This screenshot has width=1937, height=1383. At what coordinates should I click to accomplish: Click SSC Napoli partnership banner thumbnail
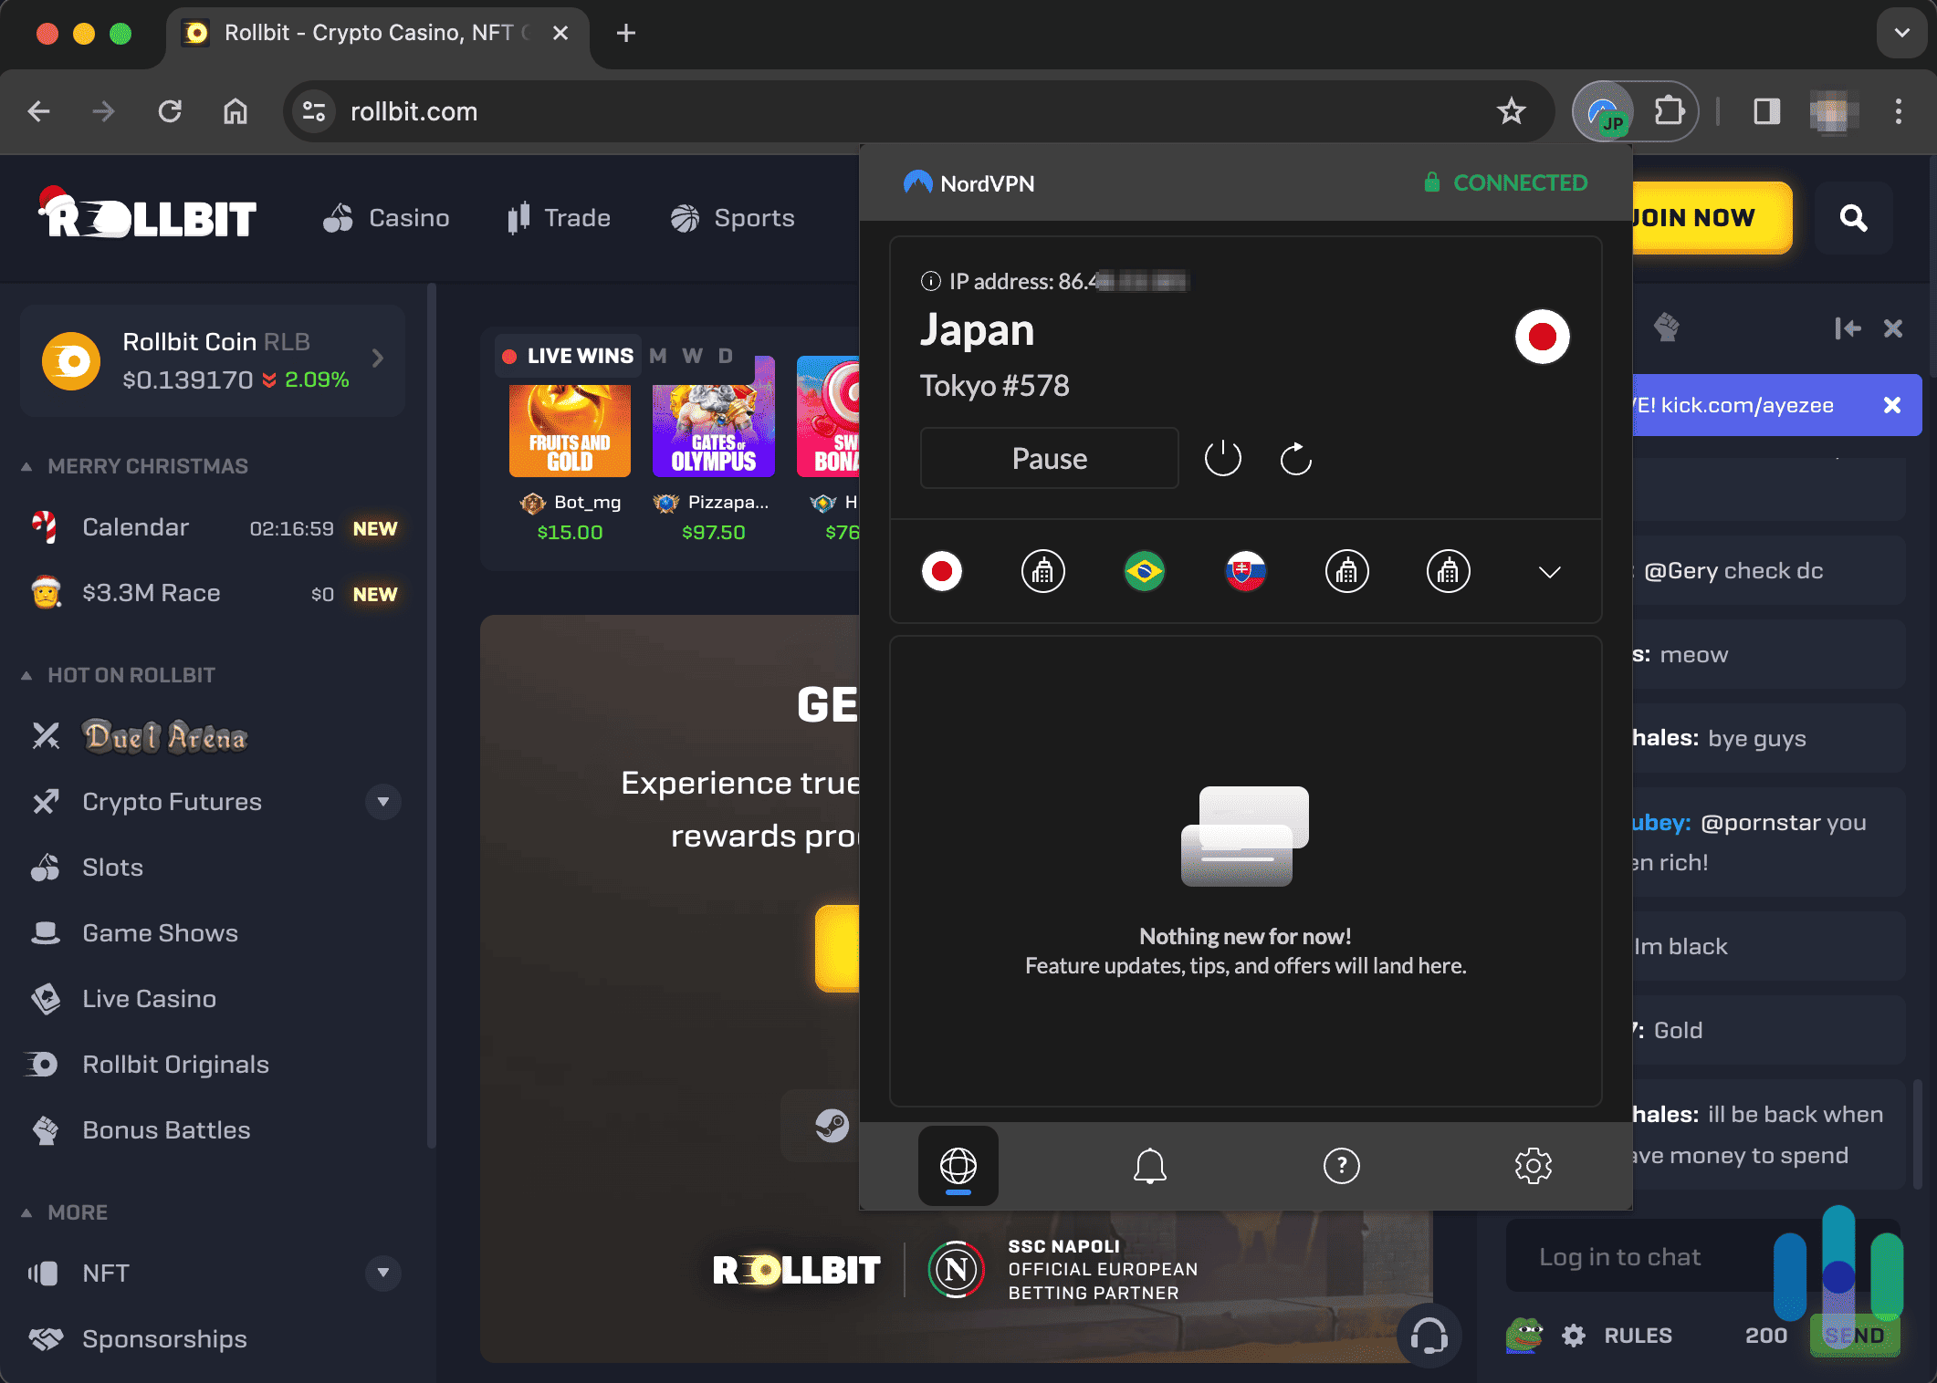957,1271
